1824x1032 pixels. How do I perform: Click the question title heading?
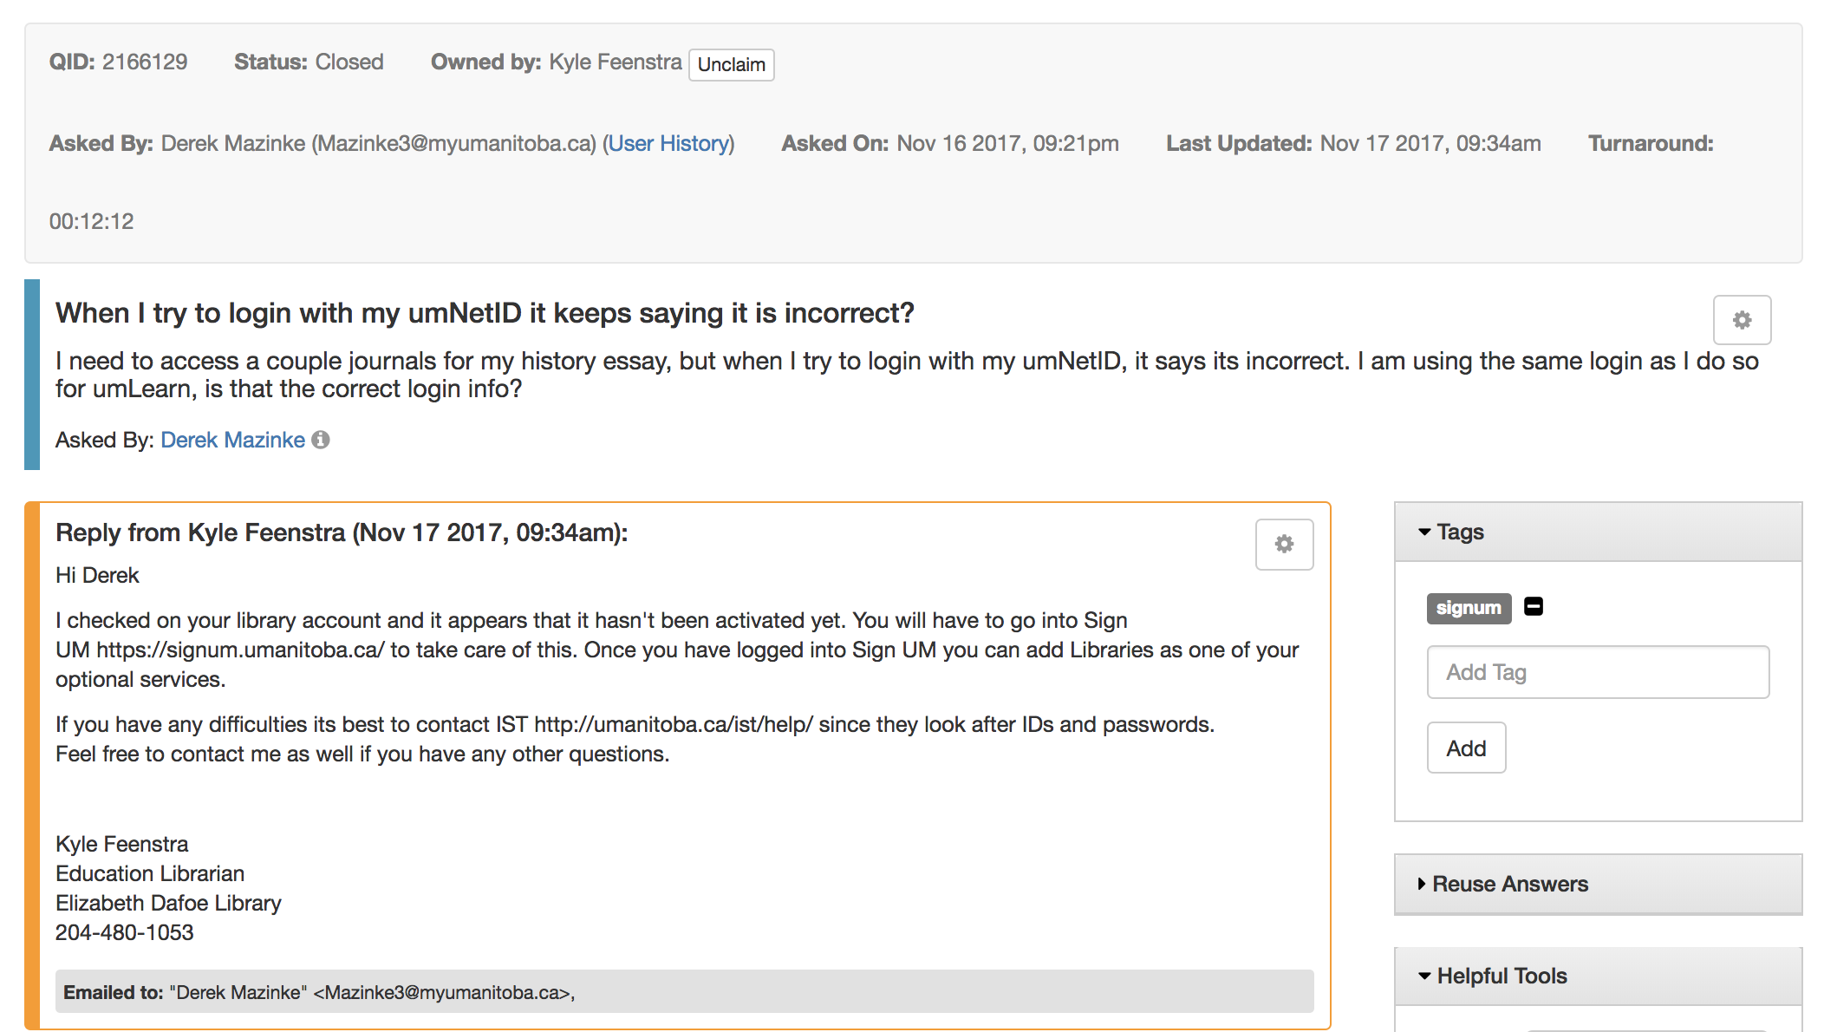[x=485, y=313]
